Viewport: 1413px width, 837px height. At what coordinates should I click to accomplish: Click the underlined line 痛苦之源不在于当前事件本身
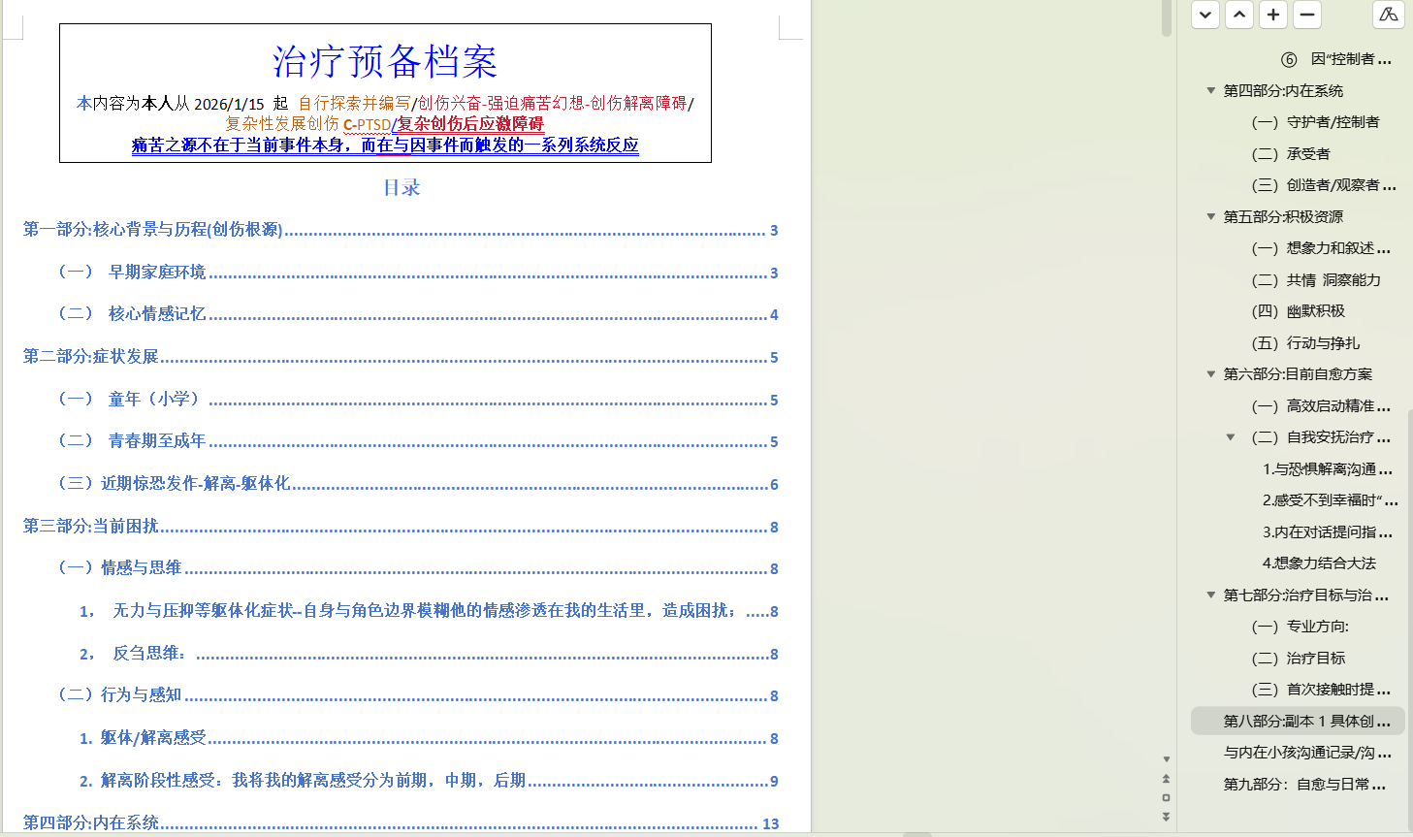pos(385,145)
